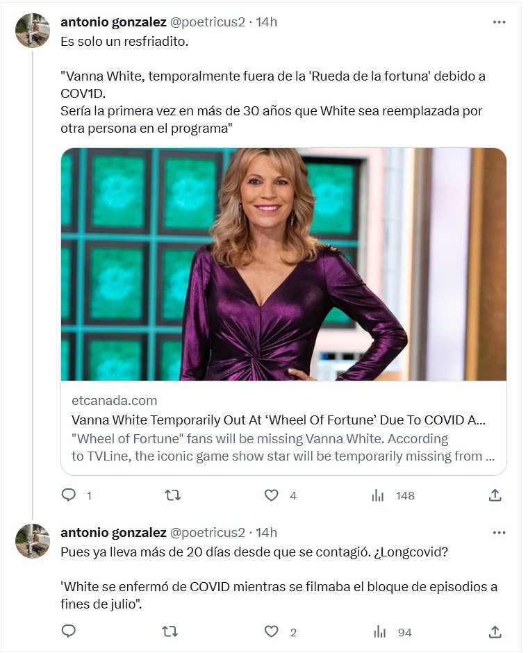
Task: Click the 14h timestamp on second tweet
Action: pos(267,533)
